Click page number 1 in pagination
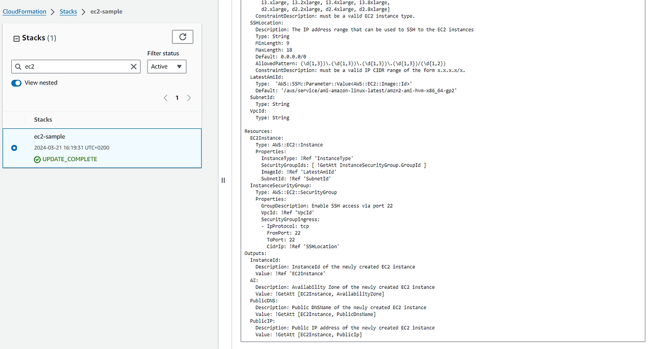This screenshot has width=651, height=349. 177,98
